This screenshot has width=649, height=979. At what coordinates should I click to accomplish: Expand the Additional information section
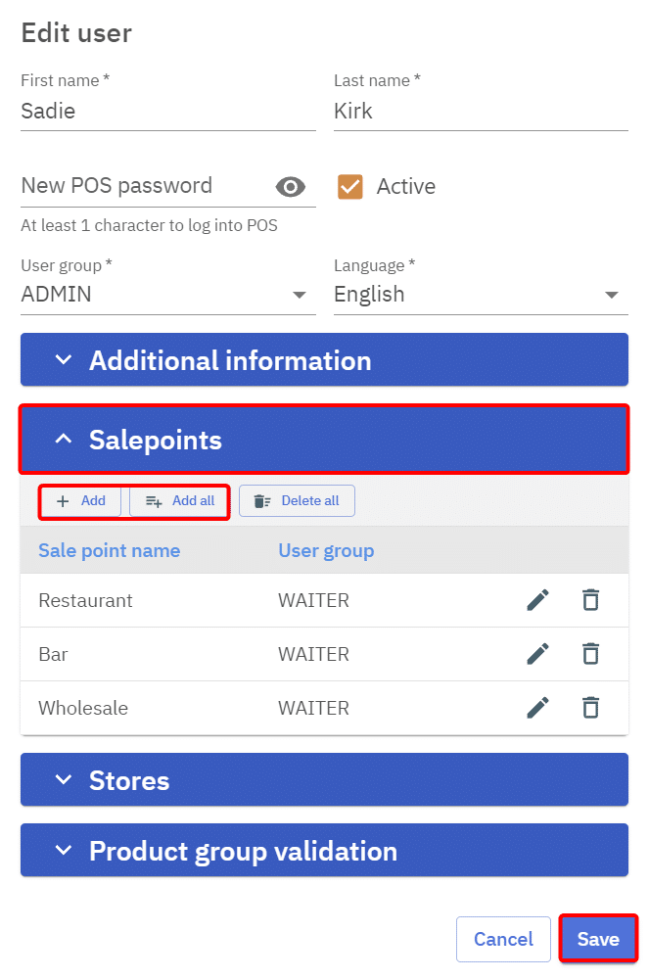click(x=324, y=360)
